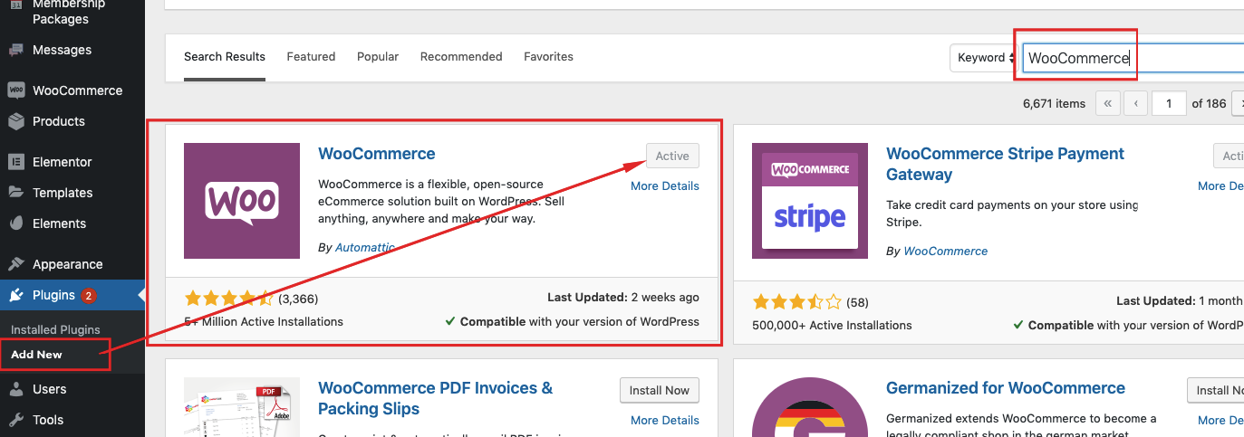Open PDF Invoices & Packing Slips thumbnail
The height and width of the screenshot is (437, 1244).
(x=242, y=407)
